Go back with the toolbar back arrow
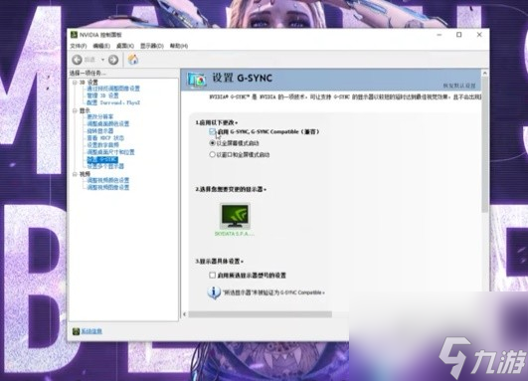528x381 pixels. click(x=78, y=60)
